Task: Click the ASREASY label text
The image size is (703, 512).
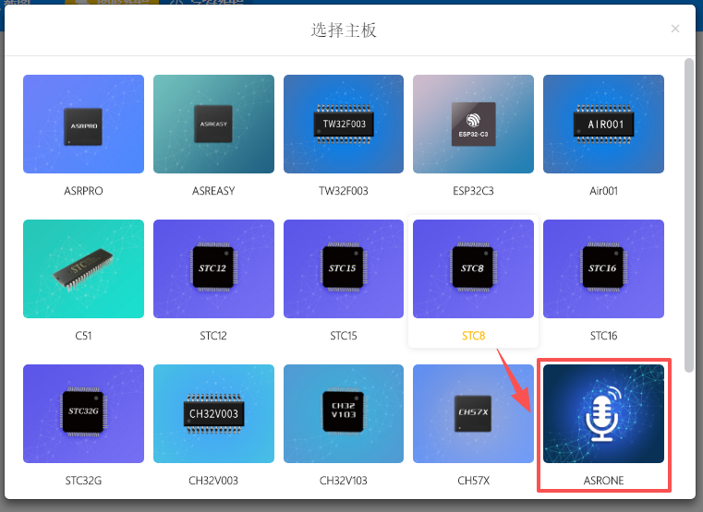Action: point(213,191)
